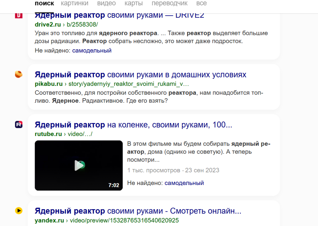Open the карты tab
The height and width of the screenshot is (226, 318).
click(x=134, y=3)
